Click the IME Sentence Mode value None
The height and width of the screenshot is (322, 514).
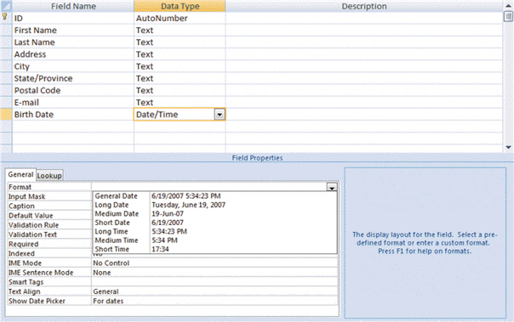point(214,273)
